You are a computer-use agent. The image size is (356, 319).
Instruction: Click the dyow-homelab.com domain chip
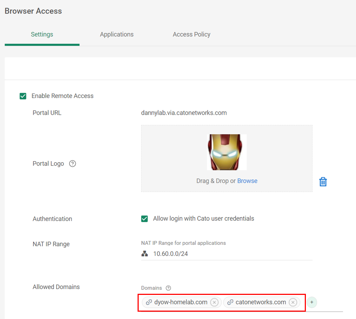pos(181,302)
